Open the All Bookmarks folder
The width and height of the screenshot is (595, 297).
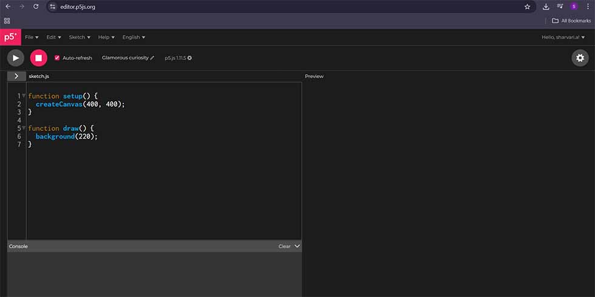pyautogui.click(x=571, y=21)
